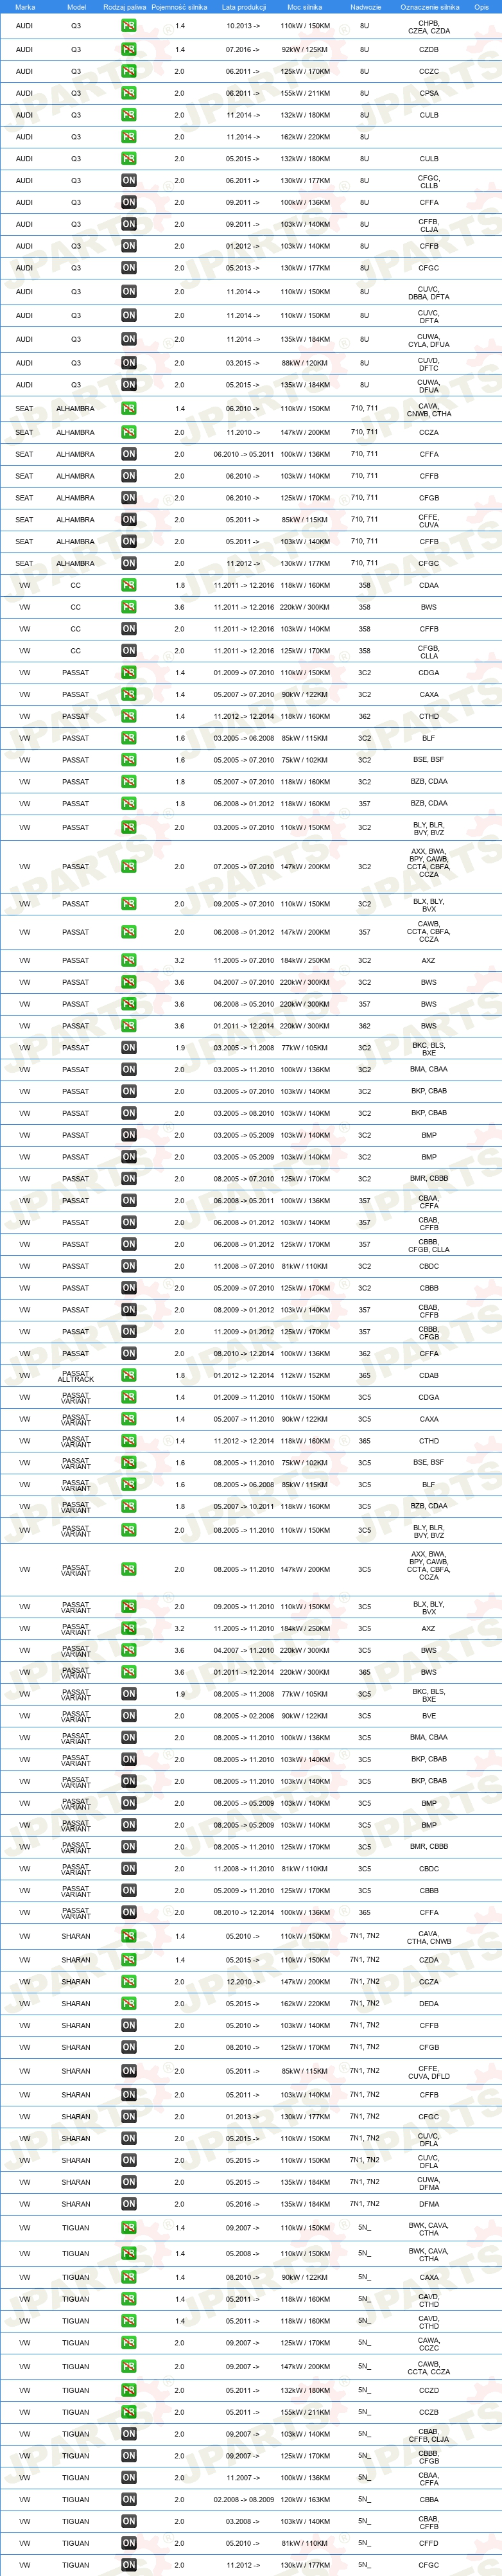This screenshot has width=502, height=2576.
Task: Click PB fuel icon in Audi Q3 CHPB, CZEA, CZDA row
Action: [129, 26]
